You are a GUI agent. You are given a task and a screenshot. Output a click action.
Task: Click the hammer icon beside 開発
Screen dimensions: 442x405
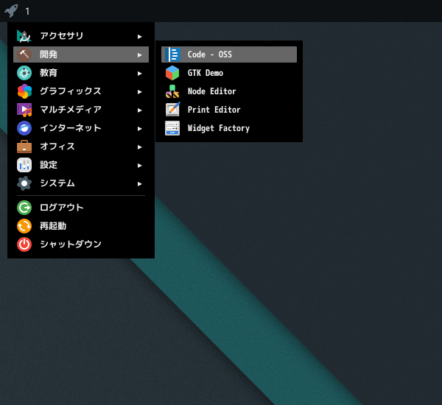24,54
